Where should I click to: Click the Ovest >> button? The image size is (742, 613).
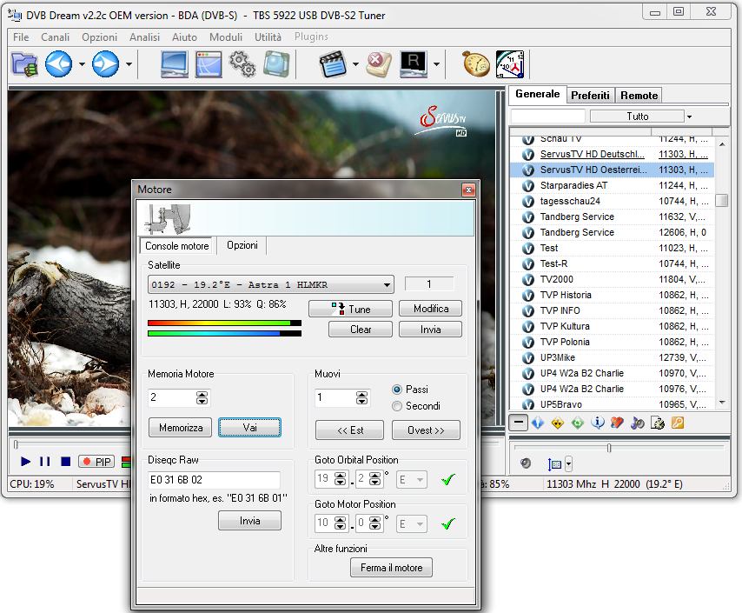[426, 430]
